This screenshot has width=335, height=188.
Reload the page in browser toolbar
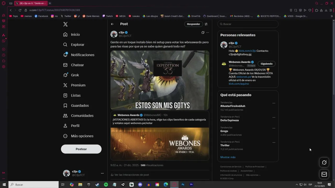(20, 10)
